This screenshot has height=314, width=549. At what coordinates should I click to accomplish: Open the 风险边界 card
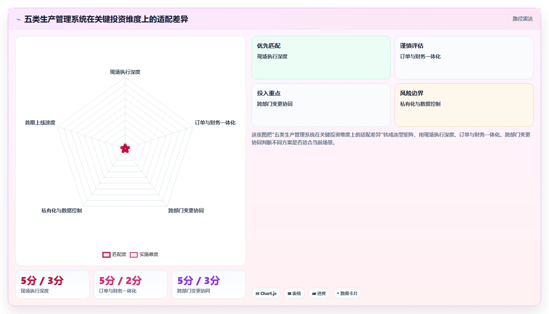point(464,105)
